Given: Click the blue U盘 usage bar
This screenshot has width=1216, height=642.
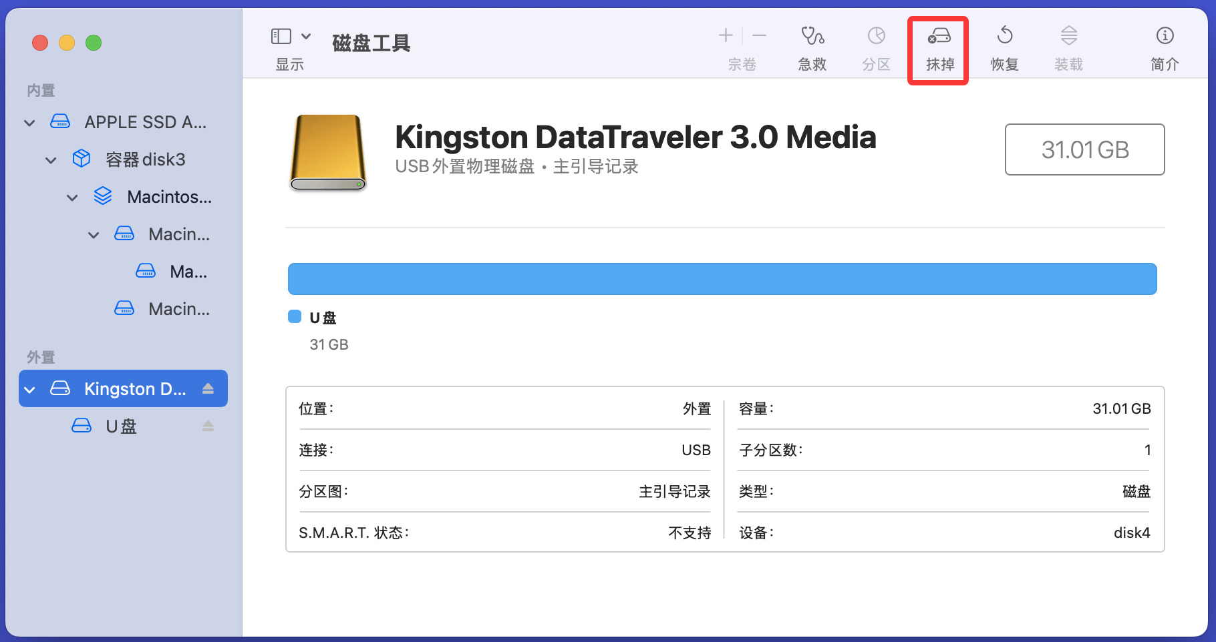Looking at the screenshot, I should coord(722,278).
